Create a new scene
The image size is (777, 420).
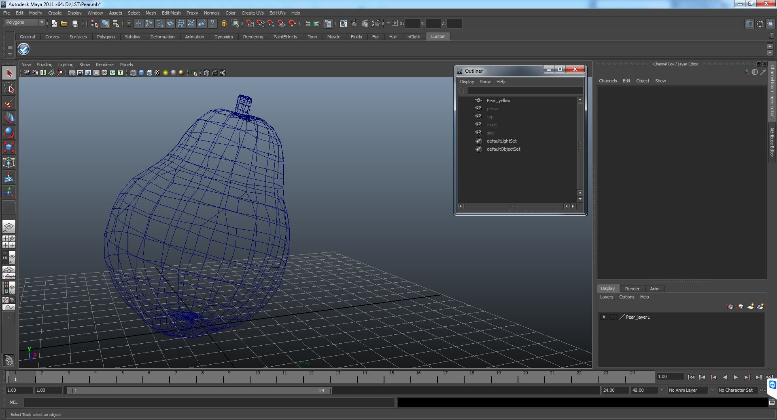(54, 23)
